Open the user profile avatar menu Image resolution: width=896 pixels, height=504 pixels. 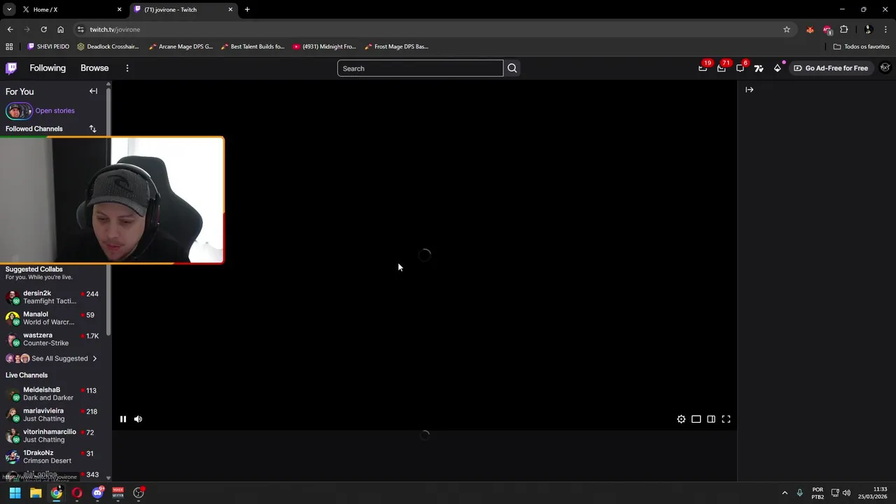(x=885, y=68)
